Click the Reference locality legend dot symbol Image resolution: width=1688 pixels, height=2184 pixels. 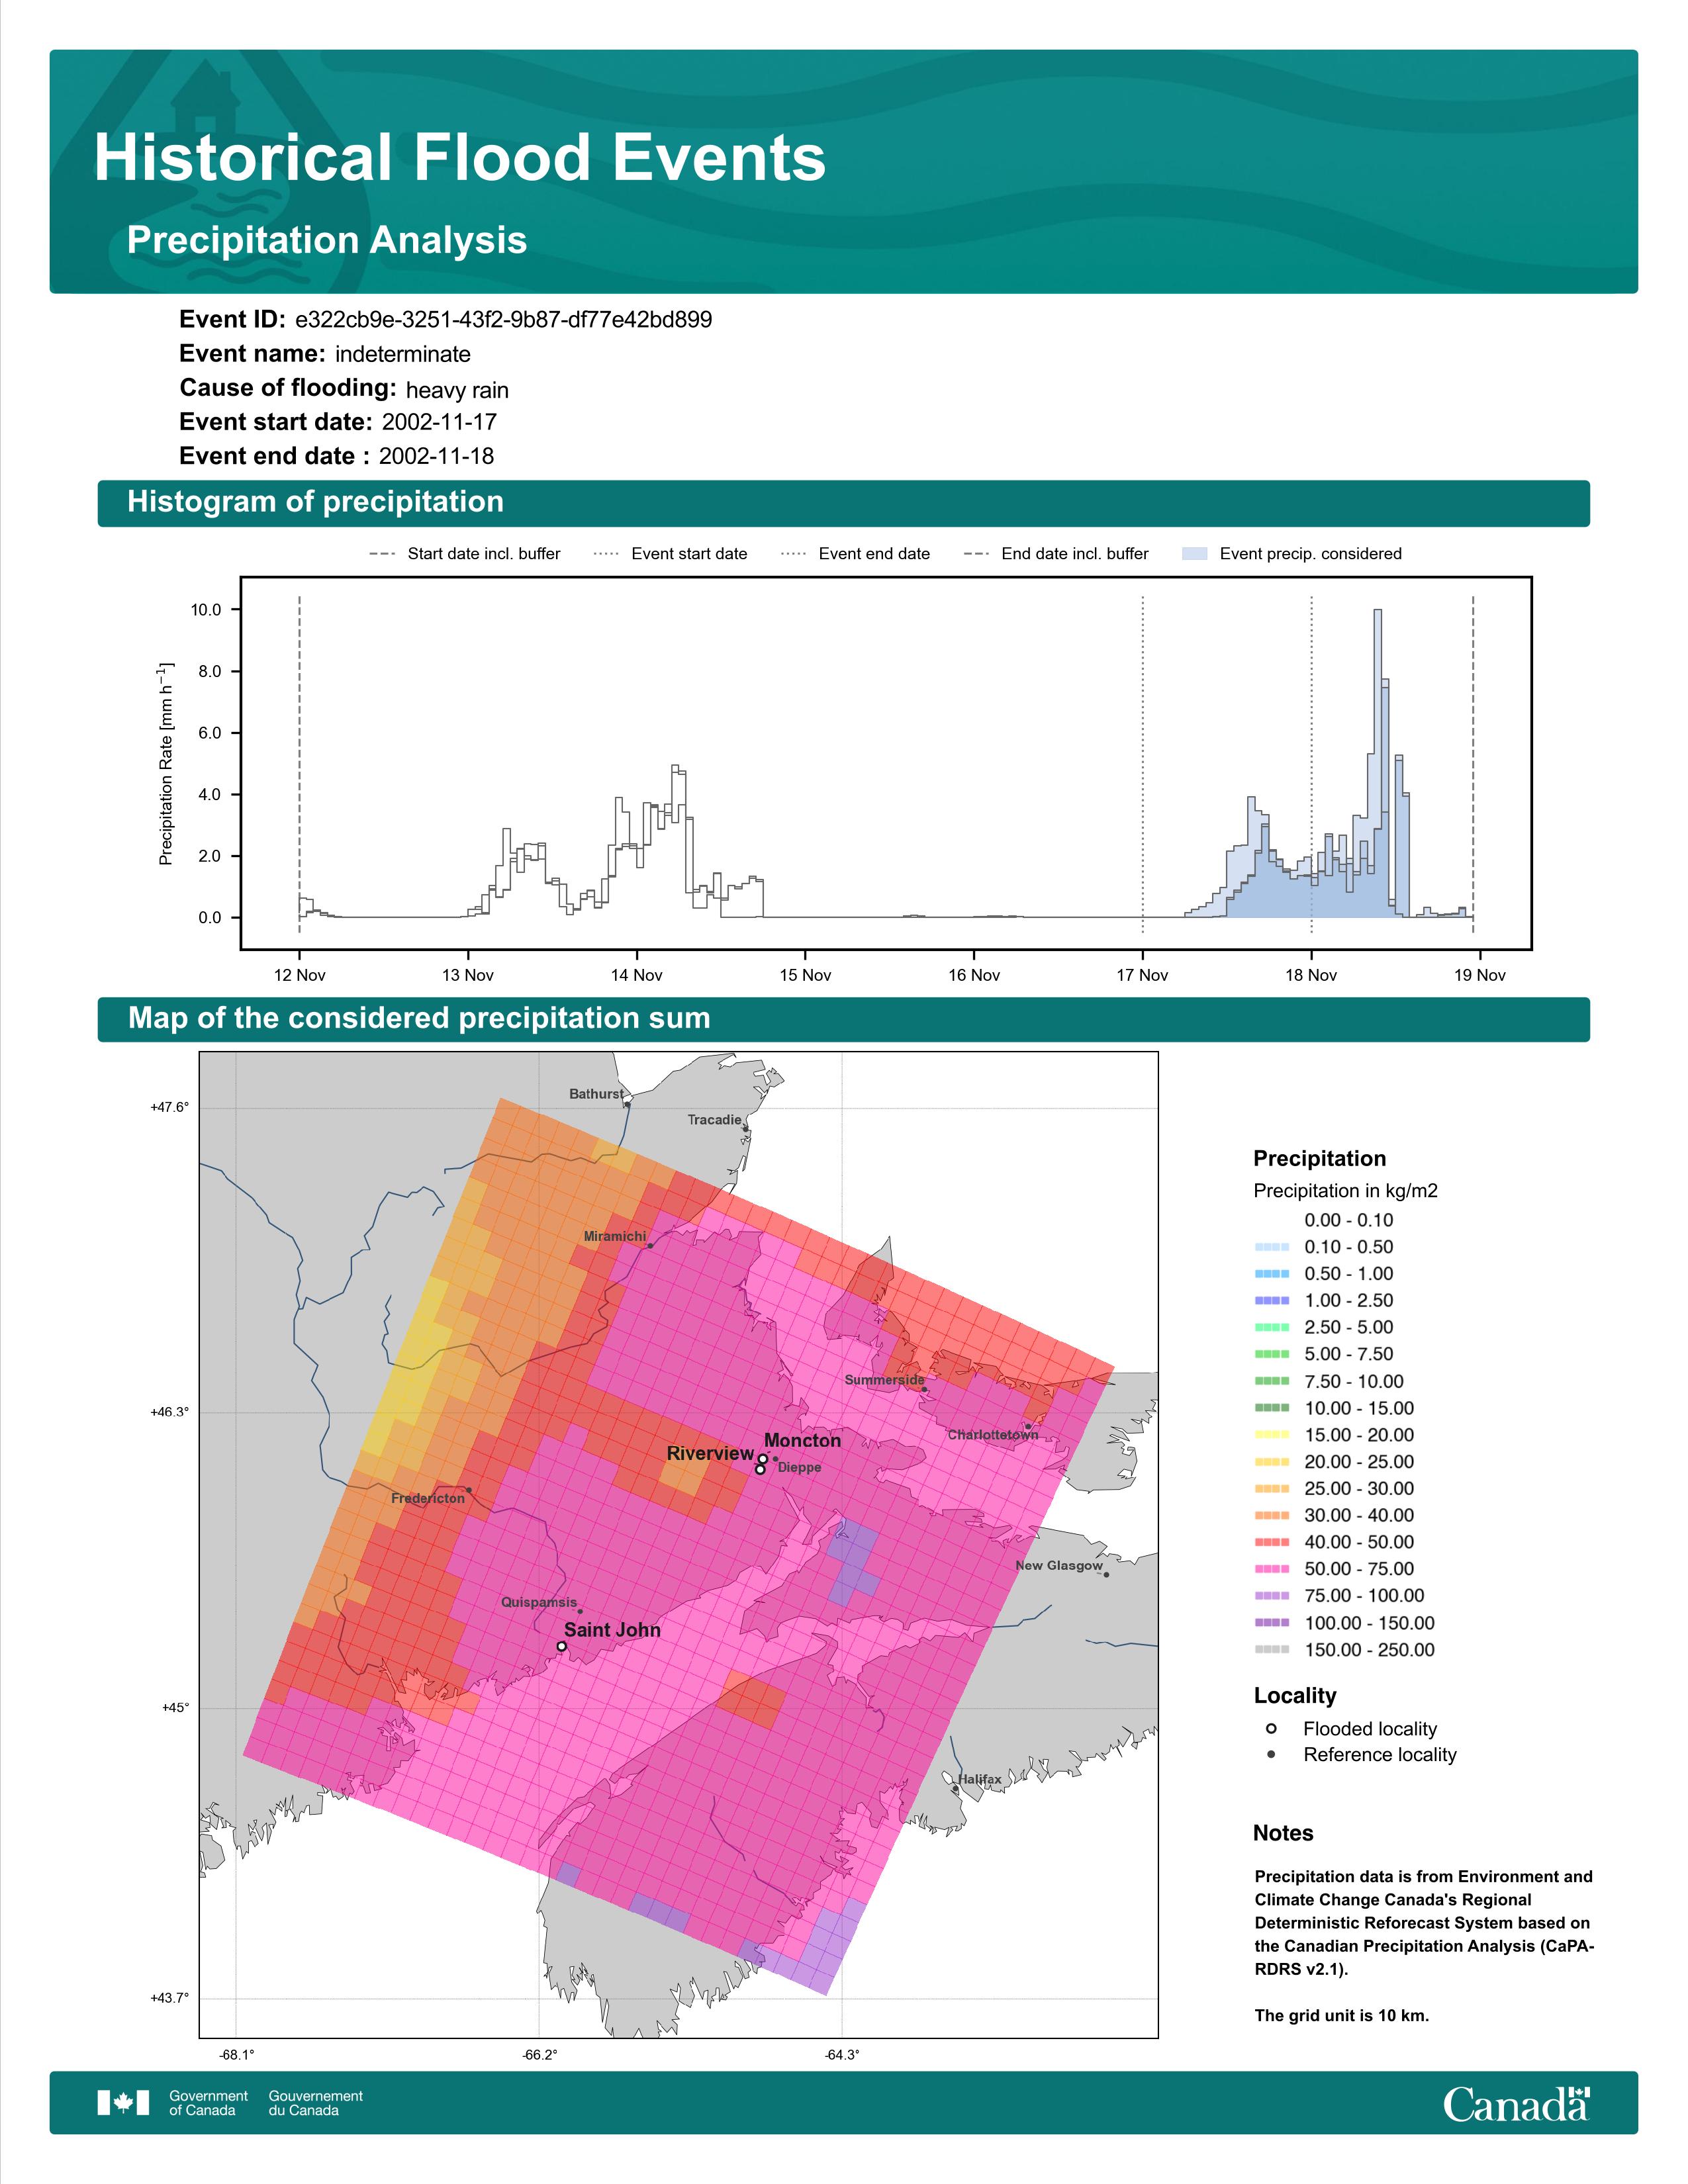point(1271,1754)
